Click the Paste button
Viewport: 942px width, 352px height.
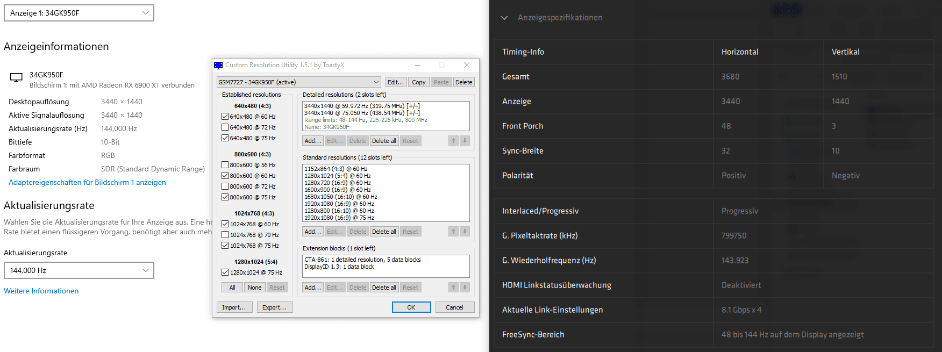click(441, 82)
